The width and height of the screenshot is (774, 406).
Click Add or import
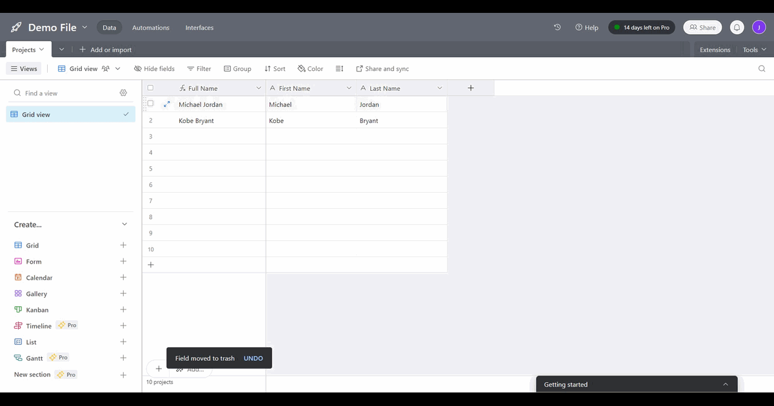tap(105, 50)
